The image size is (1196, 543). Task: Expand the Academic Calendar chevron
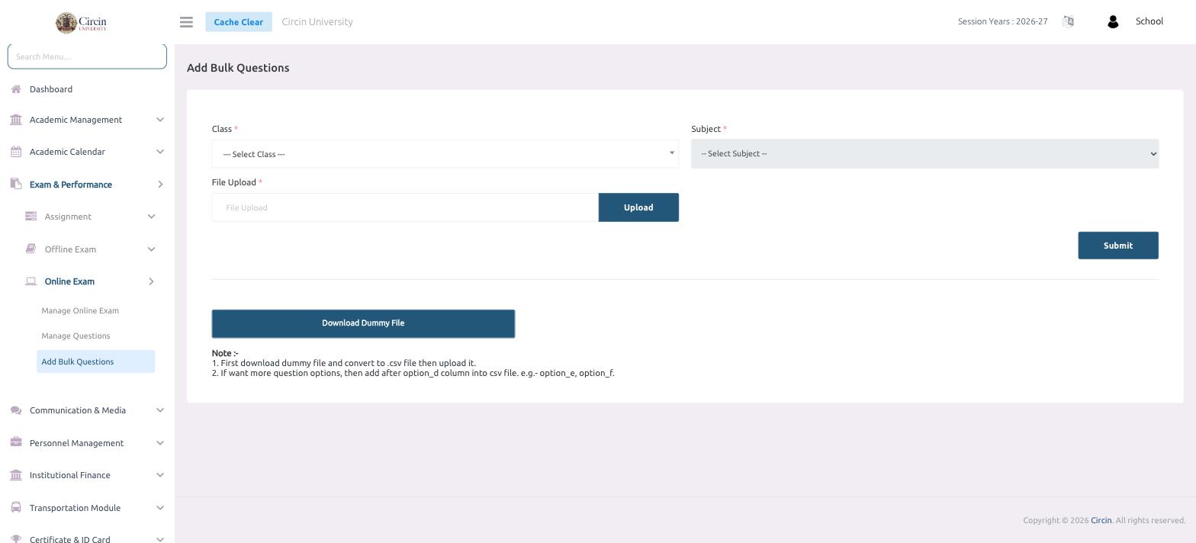coord(160,152)
